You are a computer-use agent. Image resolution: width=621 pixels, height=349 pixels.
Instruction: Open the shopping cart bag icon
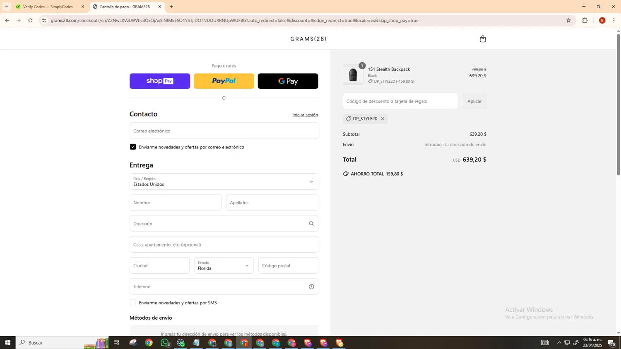click(483, 39)
